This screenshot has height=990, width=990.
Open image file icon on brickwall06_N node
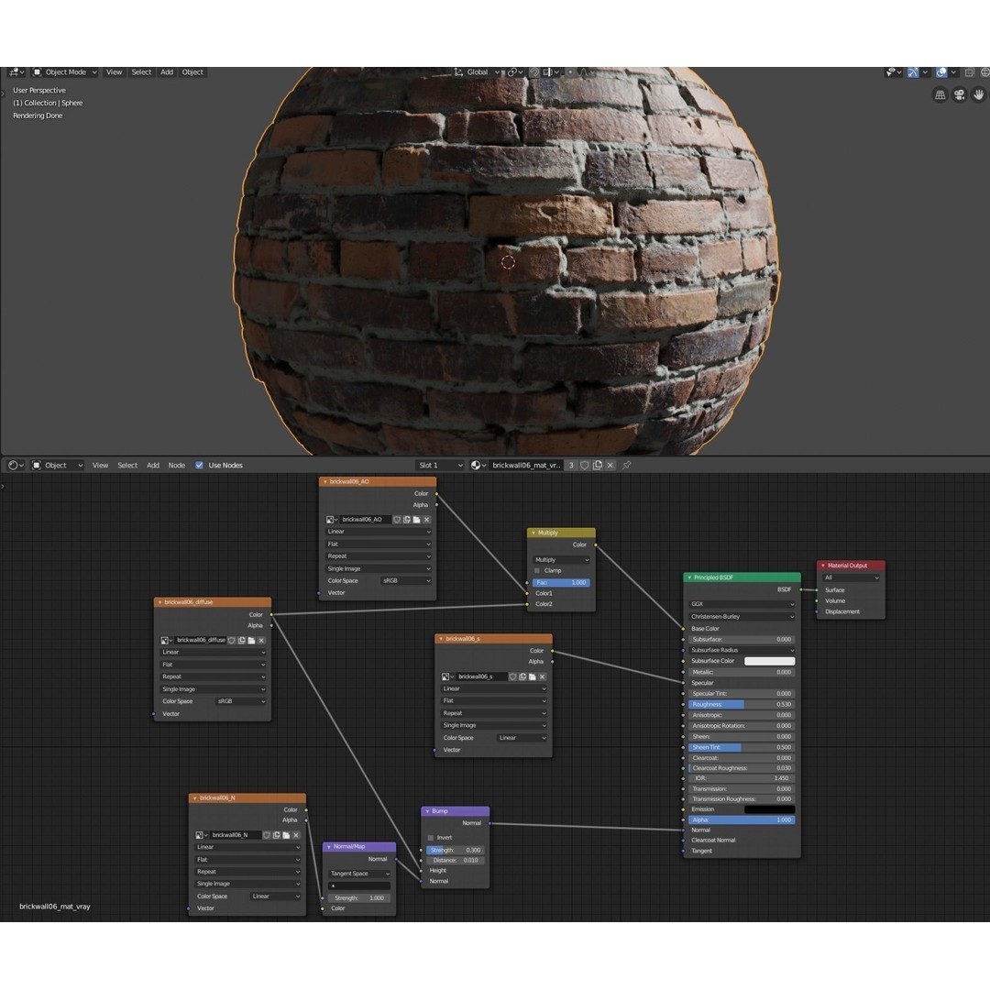tap(286, 835)
